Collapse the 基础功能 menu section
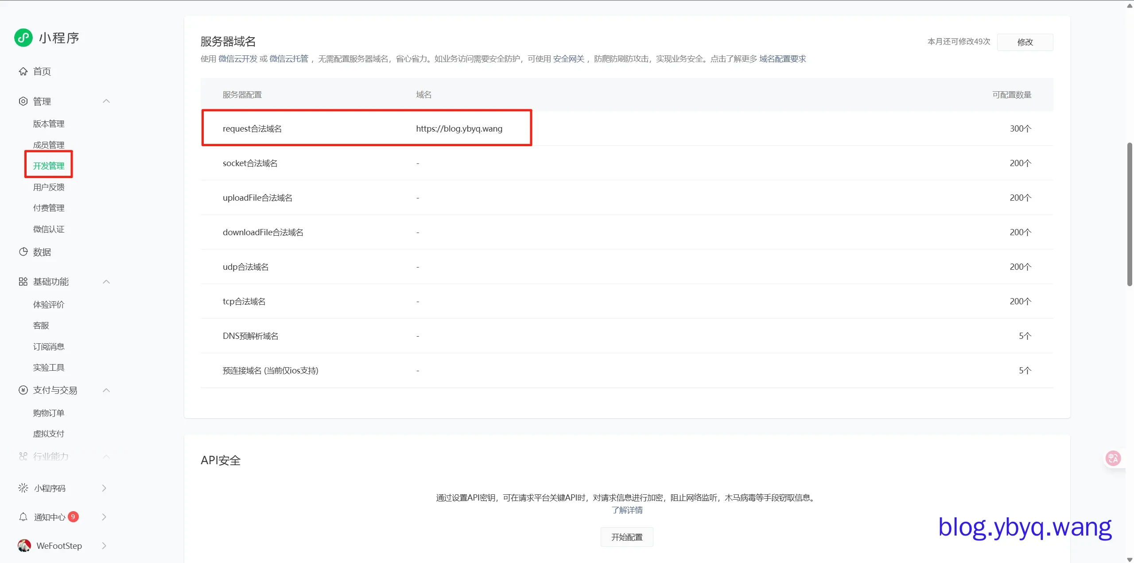 (106, 282)
